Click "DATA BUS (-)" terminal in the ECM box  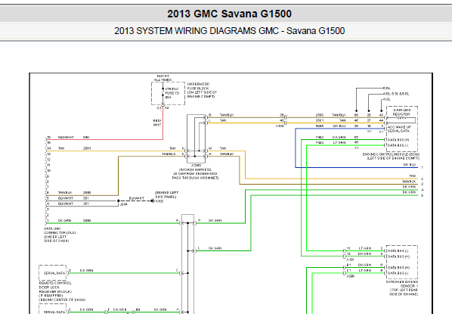pyautogui.click(x=398, y=145)
